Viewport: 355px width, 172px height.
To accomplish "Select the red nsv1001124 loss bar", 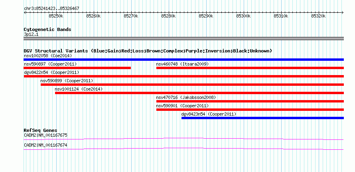I will click(199, 93).
